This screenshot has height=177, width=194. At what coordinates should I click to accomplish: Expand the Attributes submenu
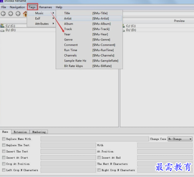[41, 24]
